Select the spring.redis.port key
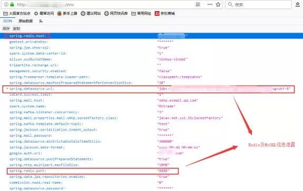Screen dimensions: 303x191 click(27, 170)
